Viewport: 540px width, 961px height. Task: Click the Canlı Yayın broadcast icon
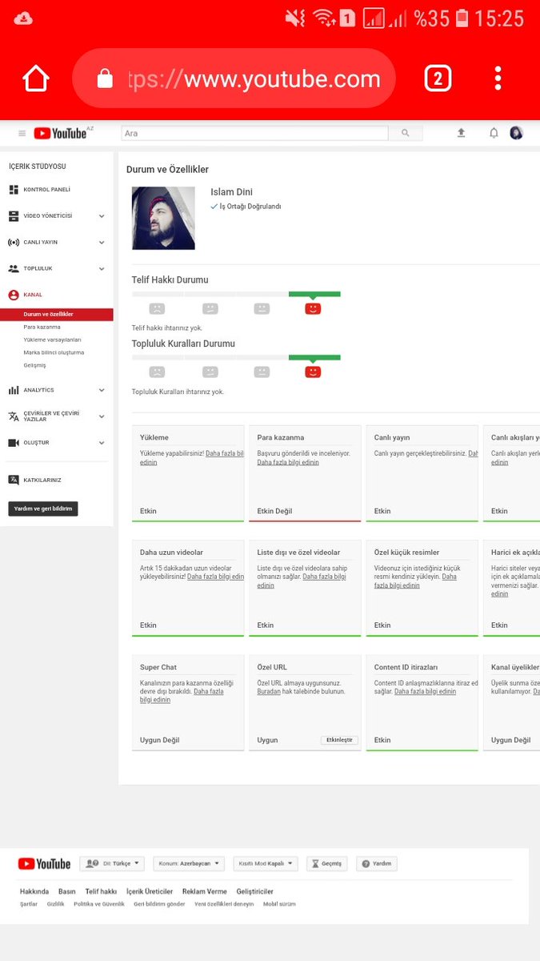tap(14, 242)
